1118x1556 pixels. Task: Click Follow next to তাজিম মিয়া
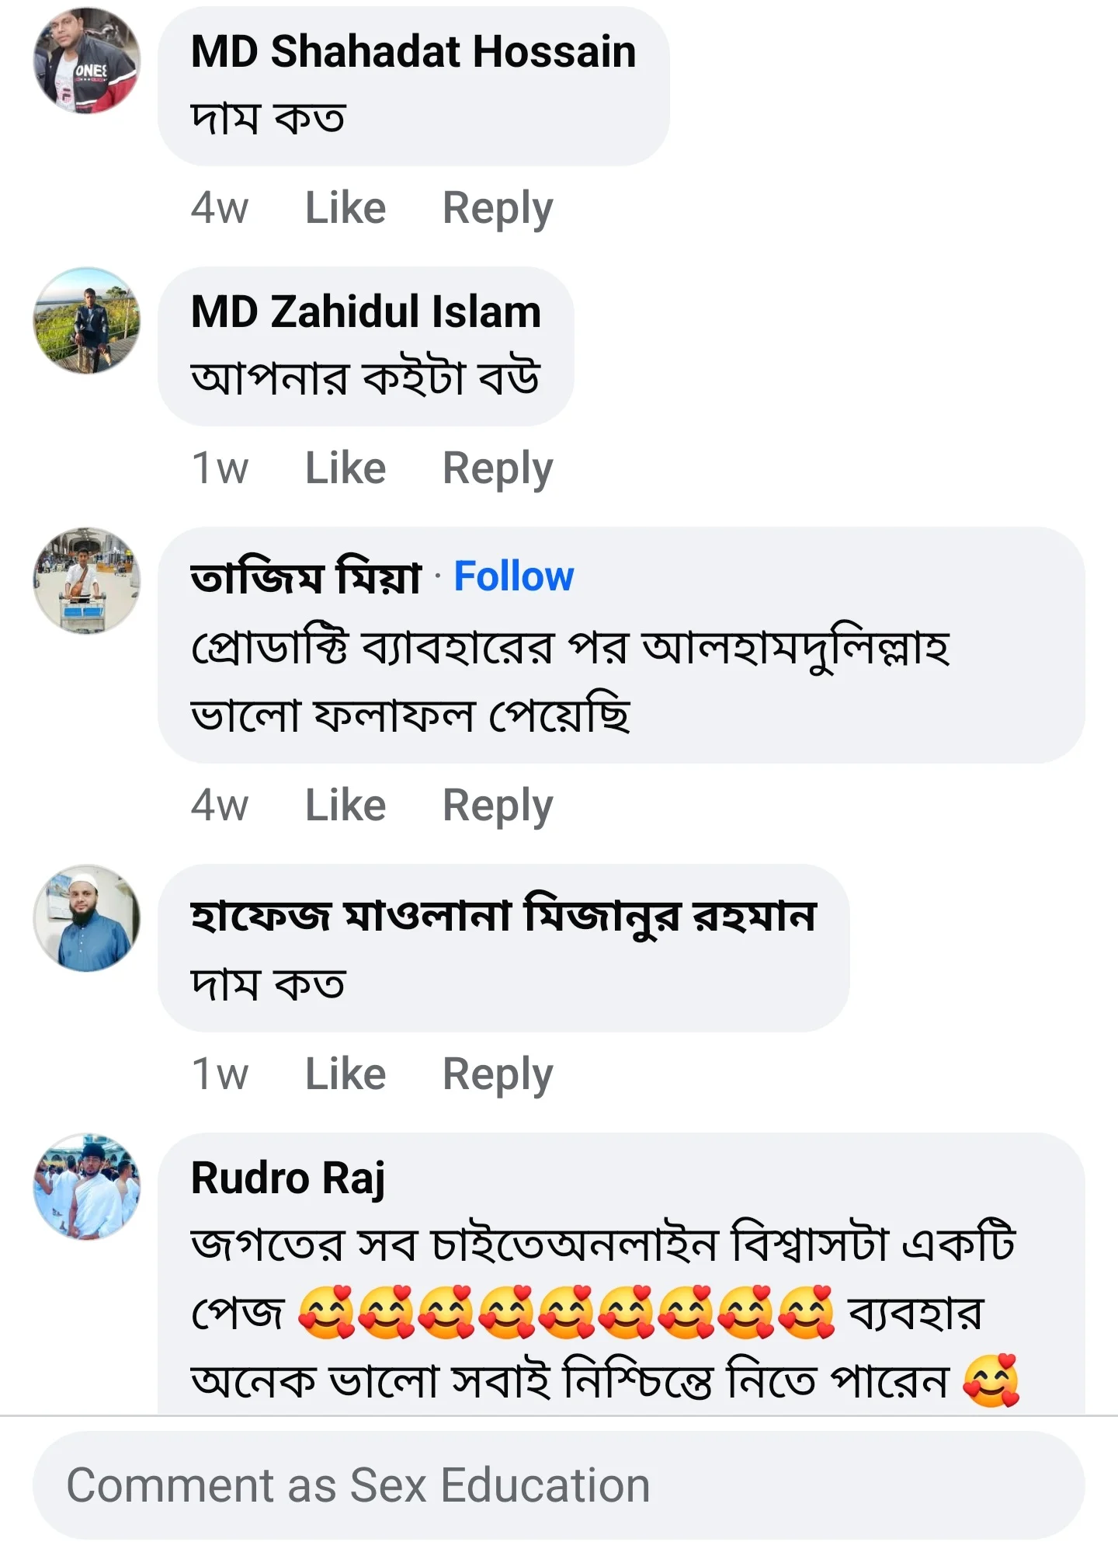coord(514,578)
